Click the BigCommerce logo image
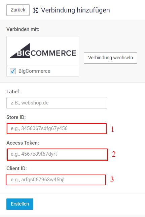This screenshot has height=217, width=145. pos(43,51)
